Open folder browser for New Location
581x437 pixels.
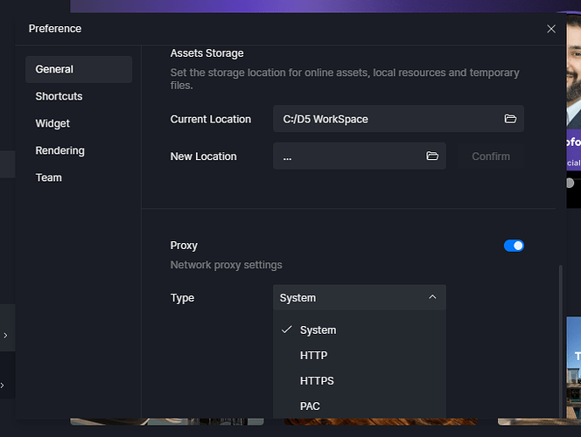[431, 156]
